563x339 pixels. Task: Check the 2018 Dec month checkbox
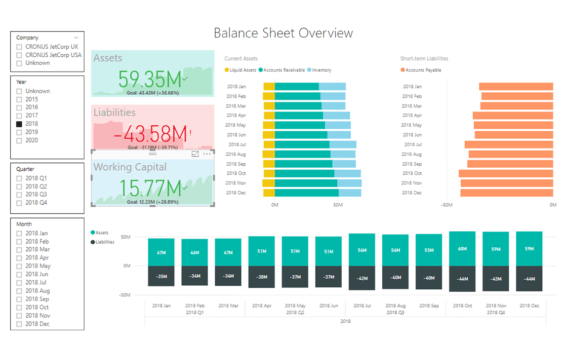[19, 324]
